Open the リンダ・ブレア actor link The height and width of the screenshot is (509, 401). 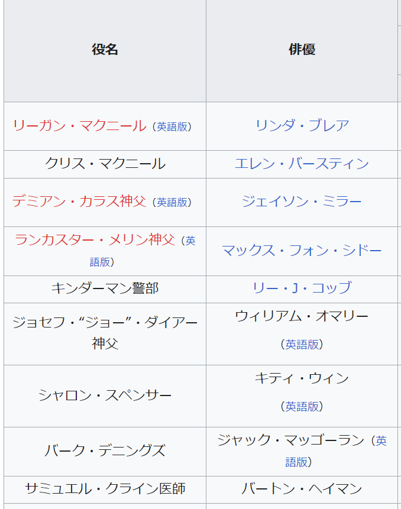[x=302, y=125]
